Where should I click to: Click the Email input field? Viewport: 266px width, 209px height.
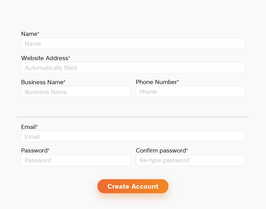(133, 136)
